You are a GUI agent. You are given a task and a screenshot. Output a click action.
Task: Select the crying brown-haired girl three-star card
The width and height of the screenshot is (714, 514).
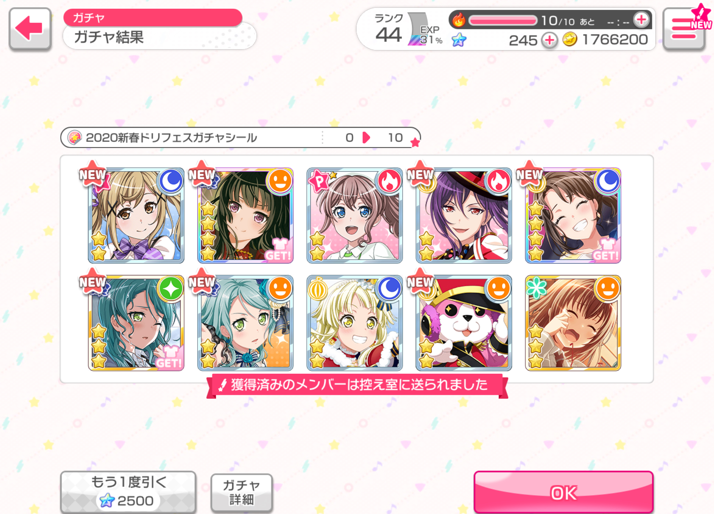573,323
